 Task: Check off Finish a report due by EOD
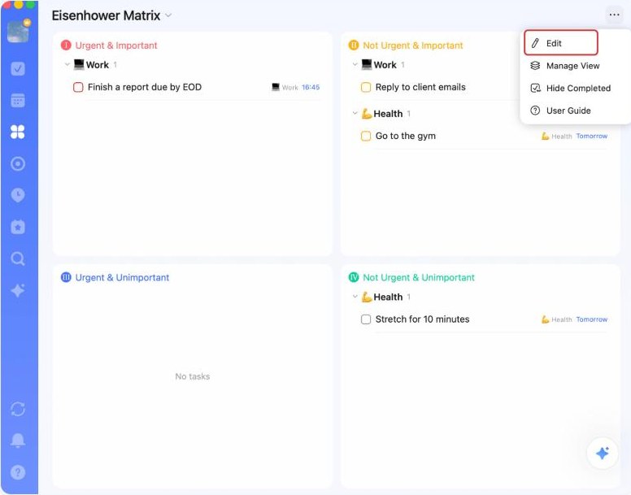tap(78, 87)
